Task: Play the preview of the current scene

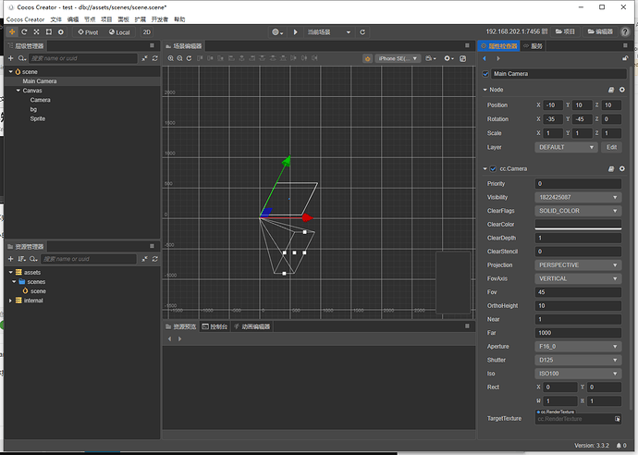Action: coord(295,32)
